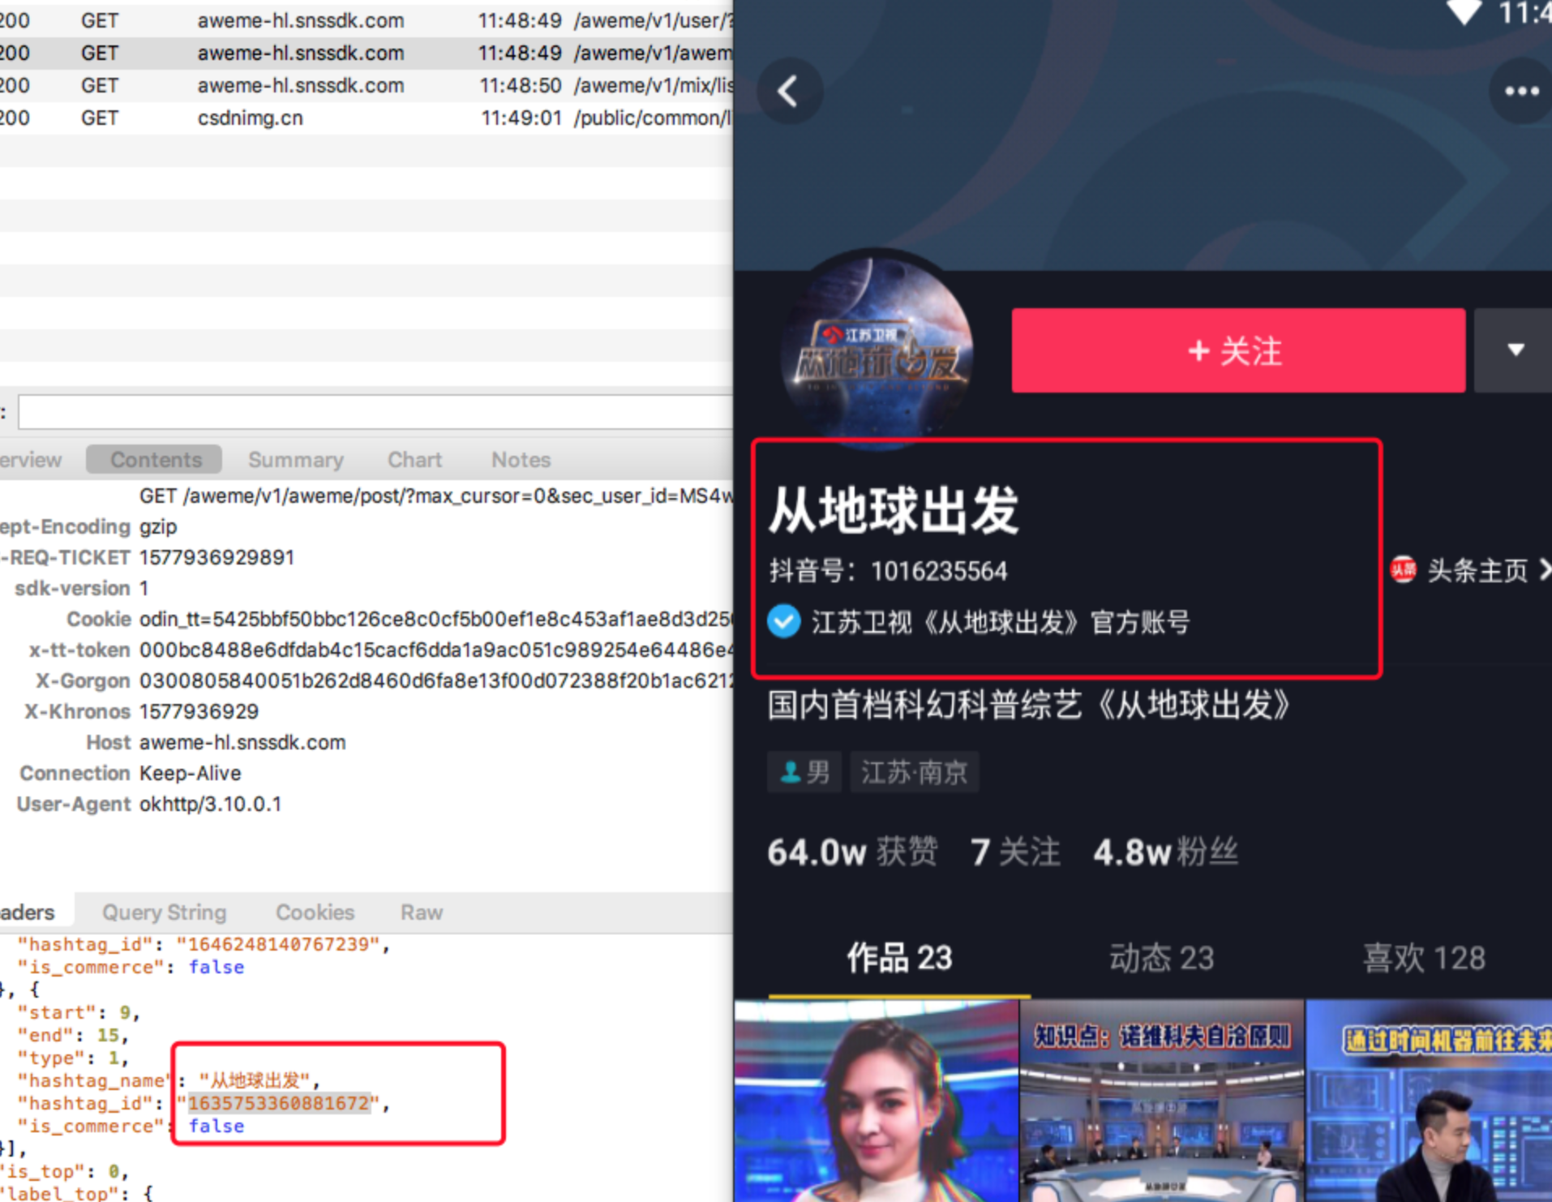Viewport: 1552px width, 1202px height.
Task: Open the 诺维科夫自洽原则 video thumbnail
Action: (1162, 1101)
